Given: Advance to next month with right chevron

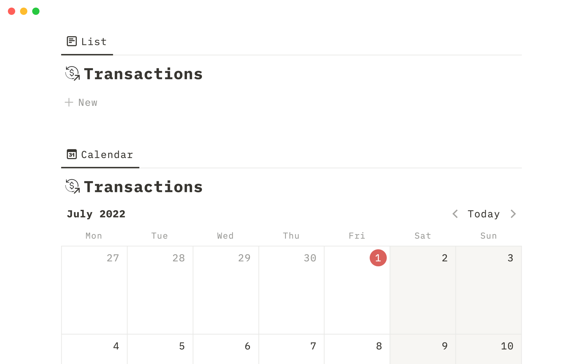Looking at the screenshot, I should [x=513, y=214].
